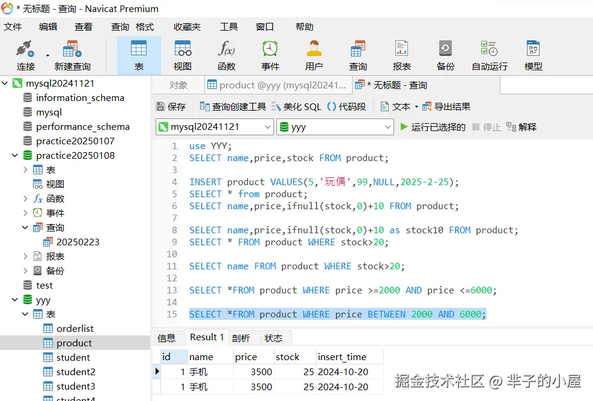
Task: Open the 工具 menu
Action: (229, 27)
